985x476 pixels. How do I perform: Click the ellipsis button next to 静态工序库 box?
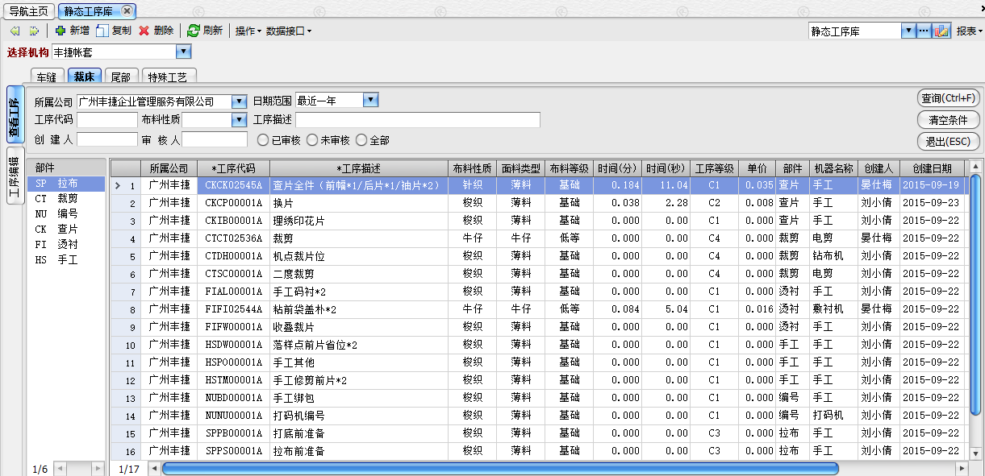[924, 31]
